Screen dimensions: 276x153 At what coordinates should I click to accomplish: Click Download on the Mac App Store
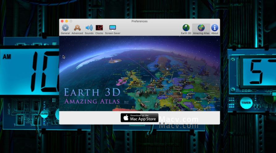140,118
